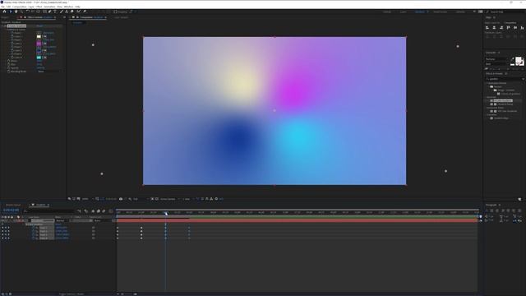The image size is (526, 296).
Task: Toggle Point 1 stopwatch
Action: click(12, 33)
